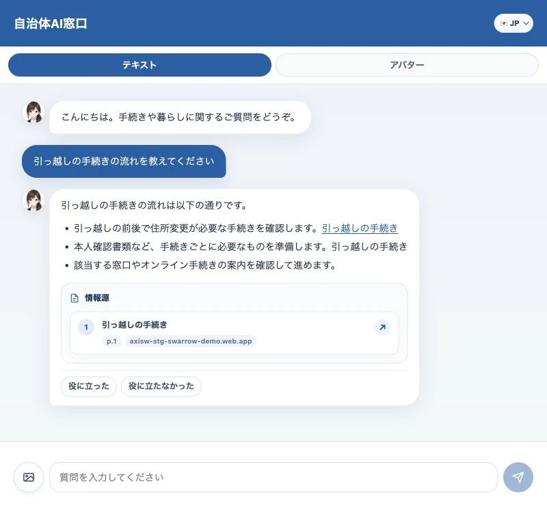Open source external link arrow icon
Screen dimensions: 547x506
pyautogui.click(x=382, y=328)
